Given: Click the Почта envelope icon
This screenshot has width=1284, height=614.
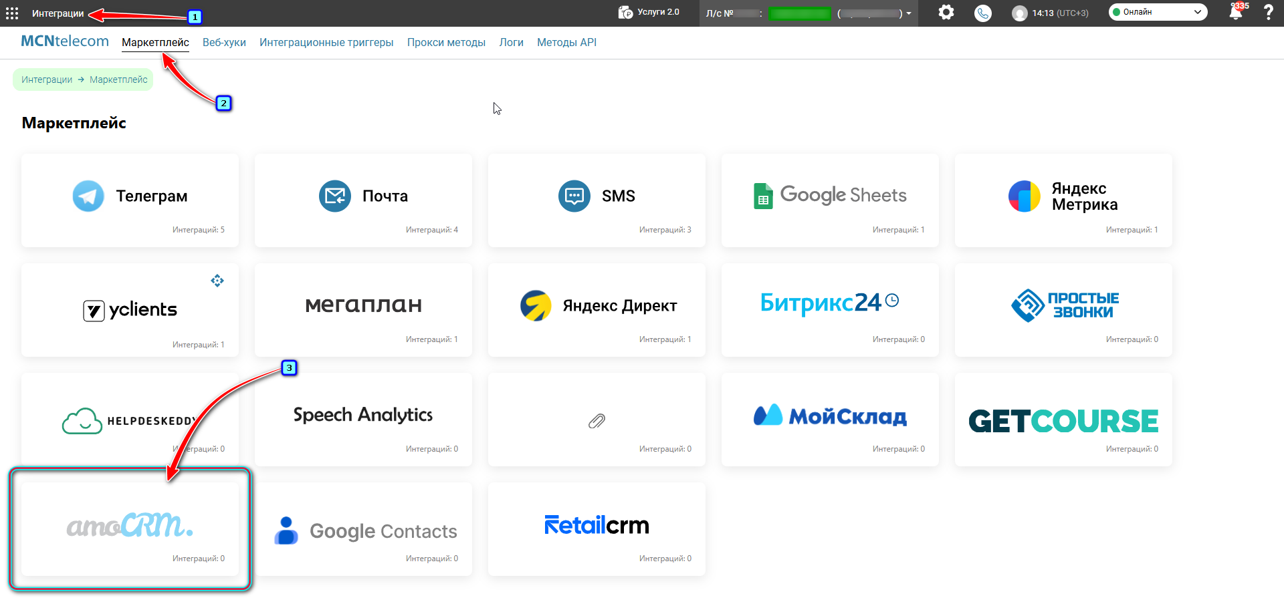Looking at the screenshot, I should pyautogui.click(x=335, y=196).
